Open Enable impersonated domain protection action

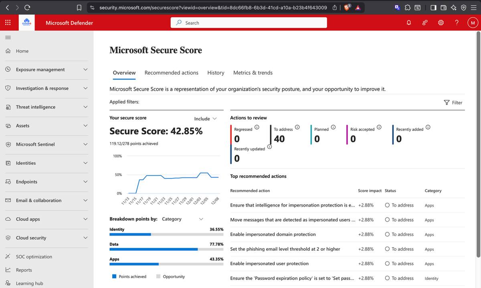click(273, 234)
